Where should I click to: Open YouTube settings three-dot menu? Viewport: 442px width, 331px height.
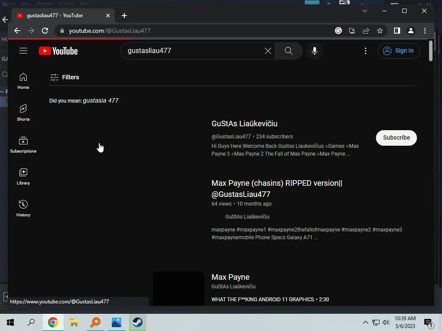pos(365,51)
